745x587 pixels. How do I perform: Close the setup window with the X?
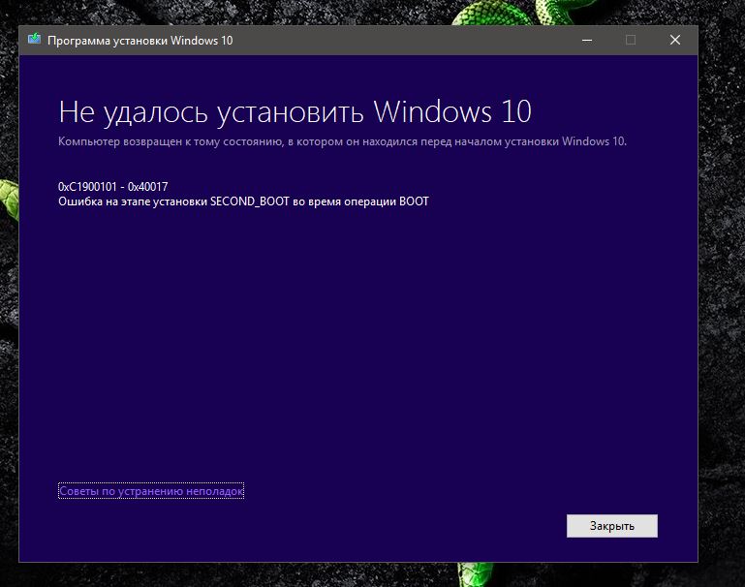pos(675,40)
